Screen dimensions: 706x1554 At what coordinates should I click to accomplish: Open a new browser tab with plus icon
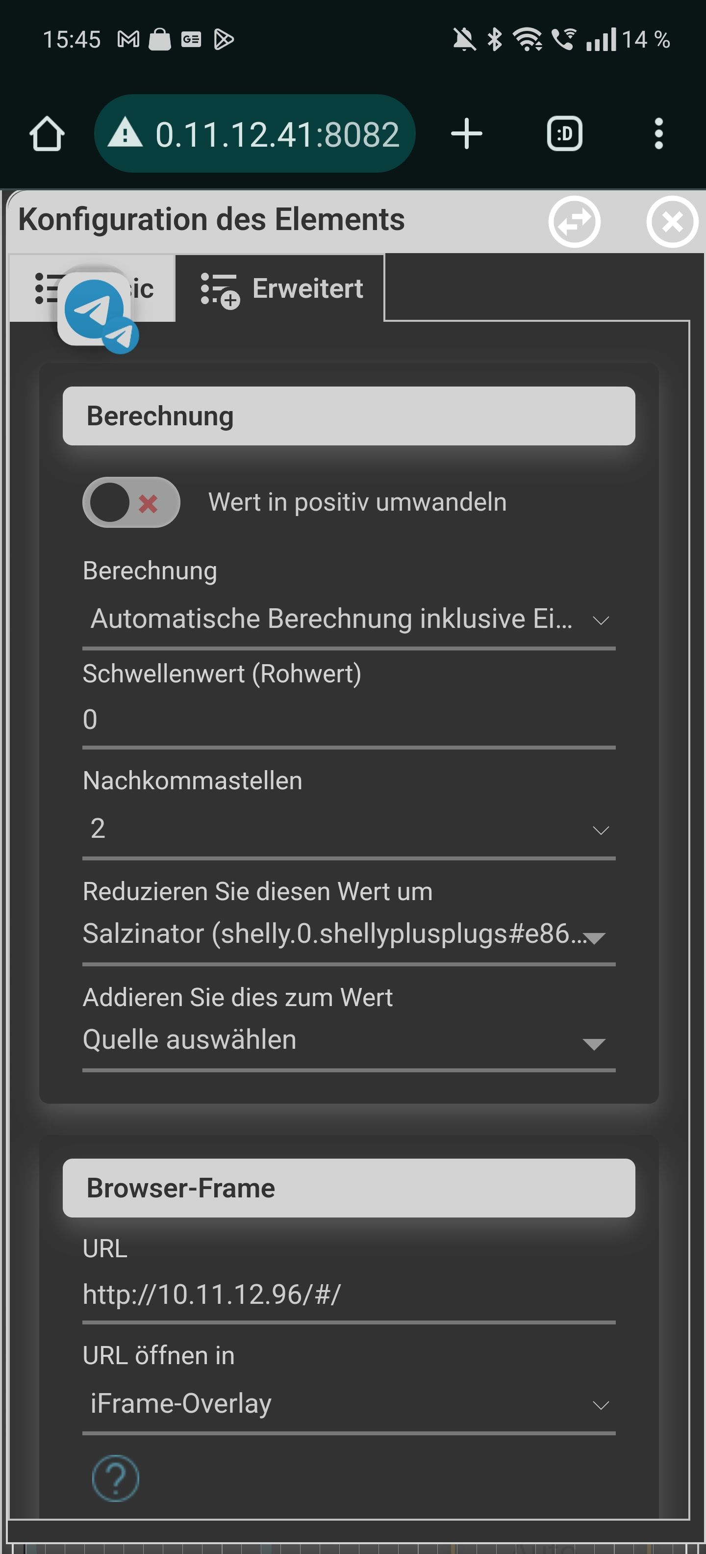pyautogui.click(x=466, y=133)
